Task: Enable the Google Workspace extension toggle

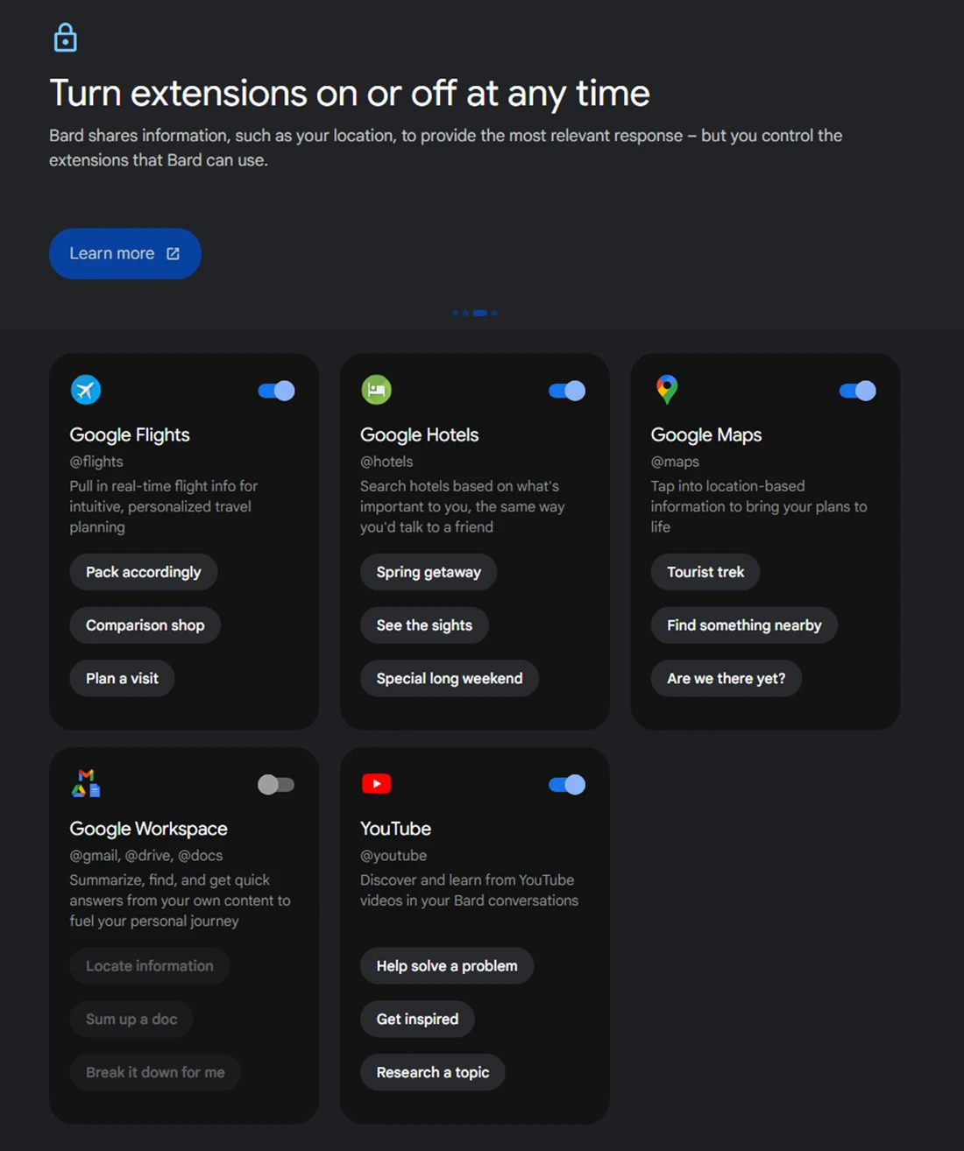Action: coord(276,784)
